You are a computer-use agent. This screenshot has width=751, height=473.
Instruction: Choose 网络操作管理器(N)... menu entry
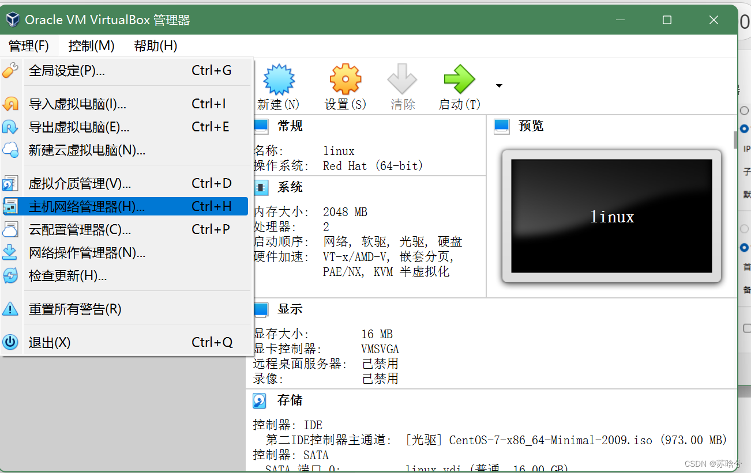tap(125, 252)
